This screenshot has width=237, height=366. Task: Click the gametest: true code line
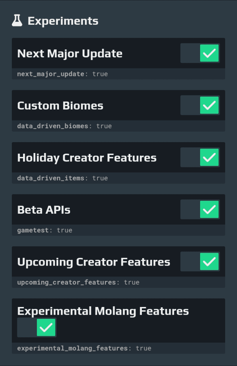click(45, 230)
